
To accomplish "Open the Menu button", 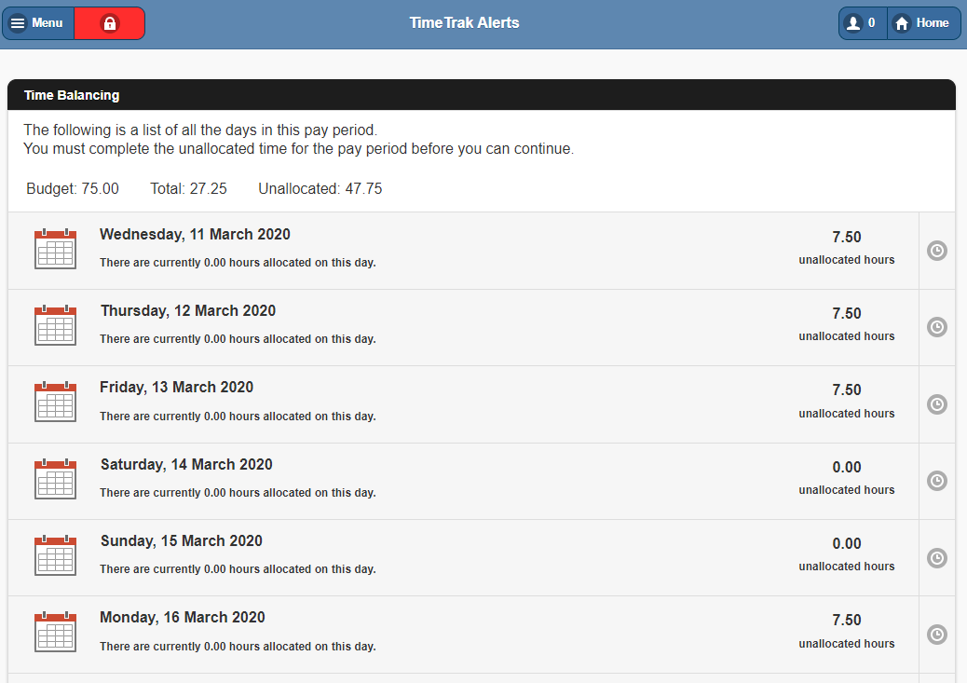I will click(x=38, y=23).
